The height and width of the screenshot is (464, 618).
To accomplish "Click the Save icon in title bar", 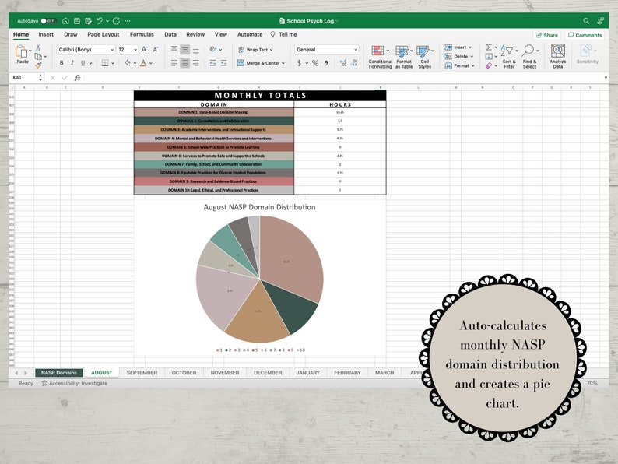I will [x=77, y=21].
